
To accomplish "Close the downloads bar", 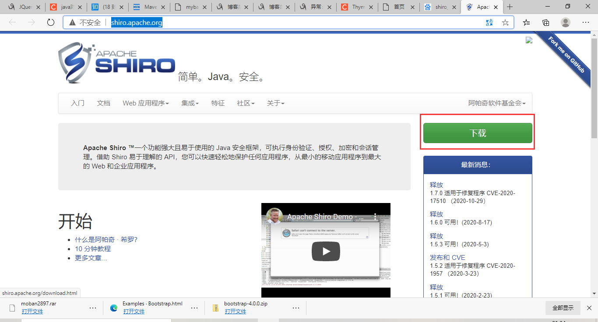I will [x=589, y=308].
